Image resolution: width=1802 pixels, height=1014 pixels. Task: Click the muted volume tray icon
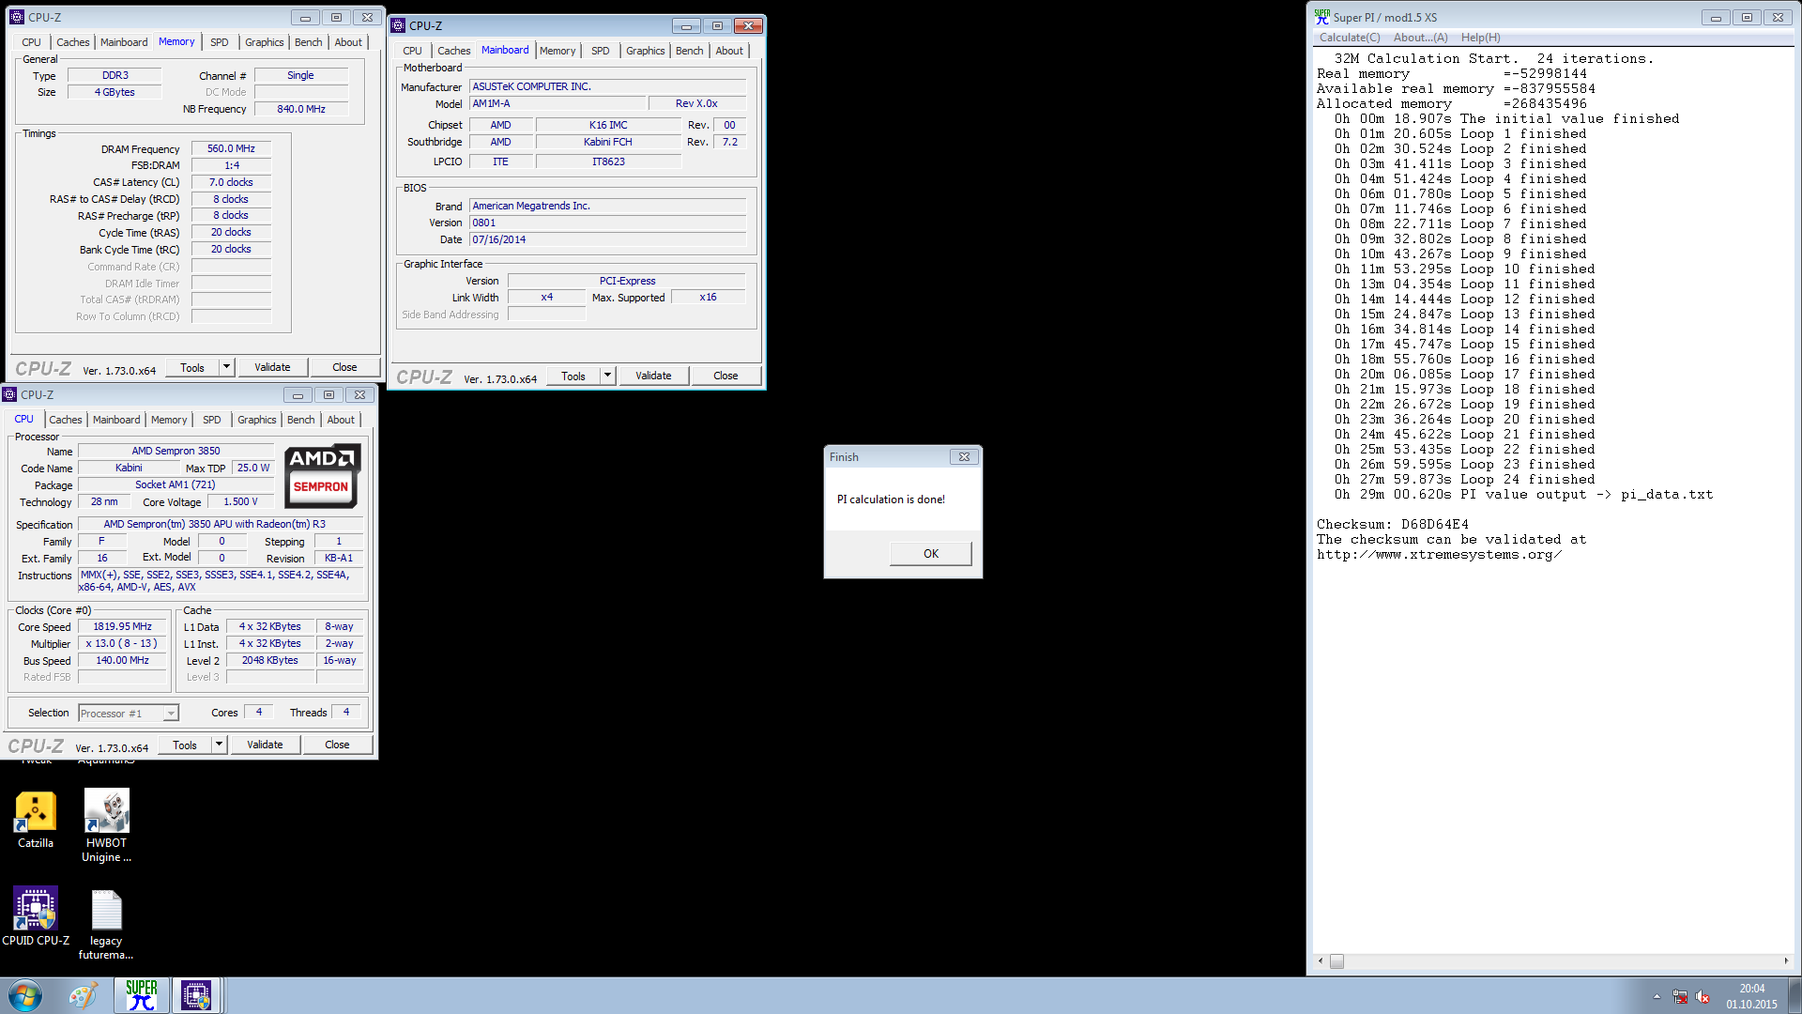[x=1703, y=996]
